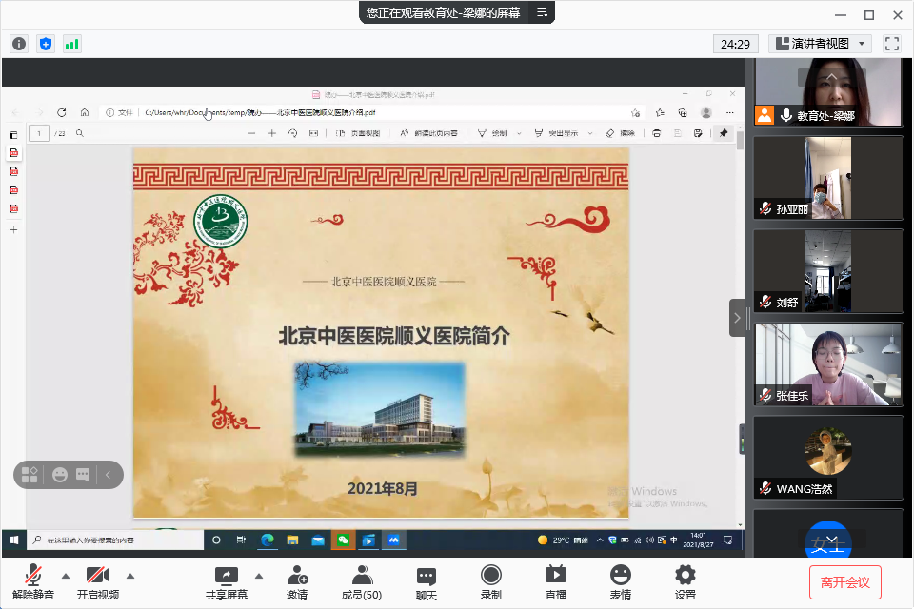The height and width of the screenshot is (609, 914).
Task: Click the chat bubble icon in the floating pill
Action: [83, 475]
